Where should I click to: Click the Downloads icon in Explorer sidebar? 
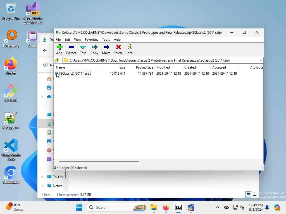point(49,123)
